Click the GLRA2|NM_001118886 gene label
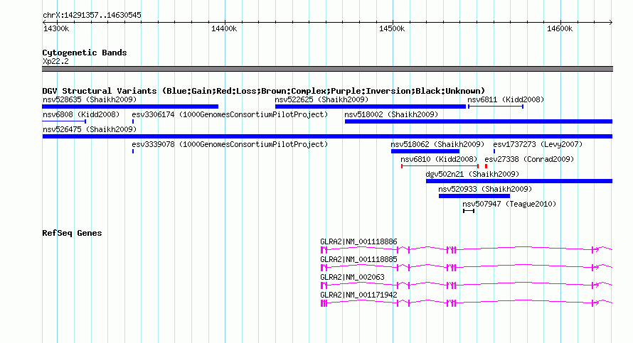Screen dimensions: 633x343 point(358,242)
